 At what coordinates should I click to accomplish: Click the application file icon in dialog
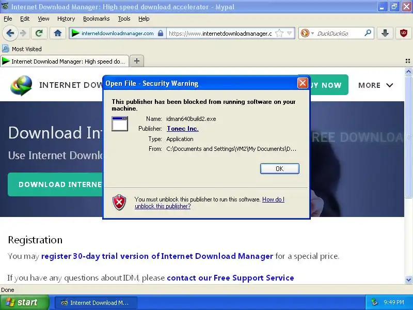pos(120,123)
